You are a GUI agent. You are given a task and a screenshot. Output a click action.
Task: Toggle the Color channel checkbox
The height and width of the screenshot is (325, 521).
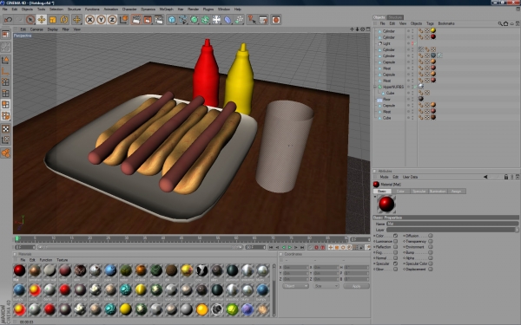point(395,236)
